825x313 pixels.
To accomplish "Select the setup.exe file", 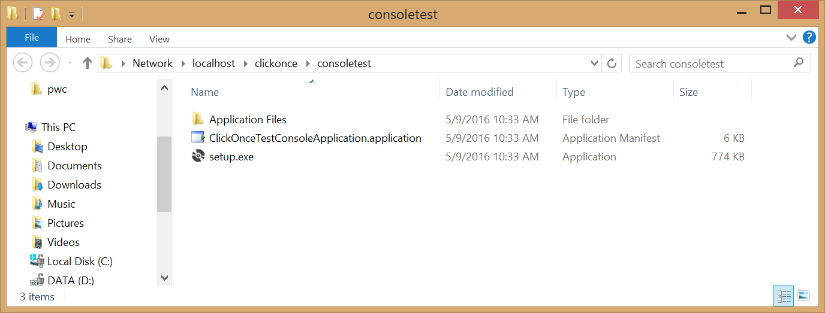I will (x=231, y=157).
